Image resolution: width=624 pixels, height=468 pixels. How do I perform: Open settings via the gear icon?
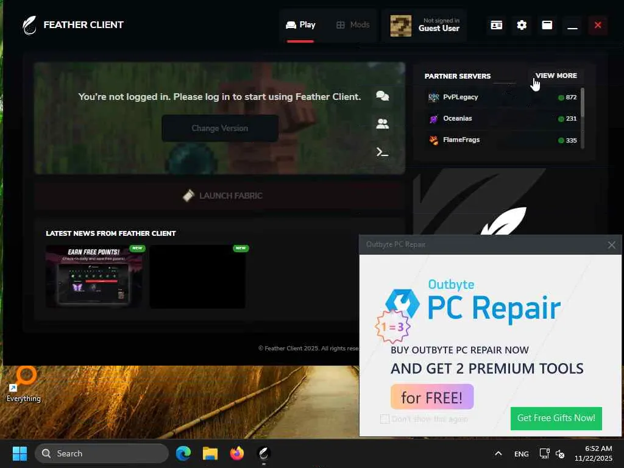522,25
